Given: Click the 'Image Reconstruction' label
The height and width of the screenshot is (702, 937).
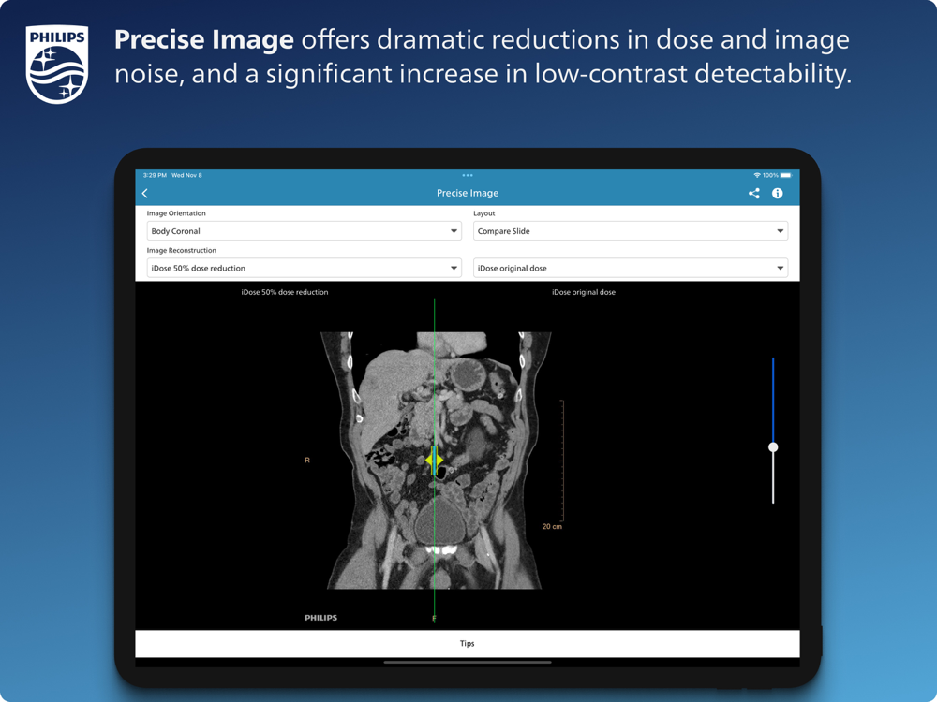Looking at the screenshot, I should pyautogui.click(x=182, y=251).
